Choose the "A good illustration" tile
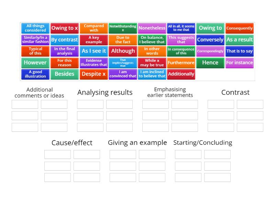 click(x=35, y=74)
